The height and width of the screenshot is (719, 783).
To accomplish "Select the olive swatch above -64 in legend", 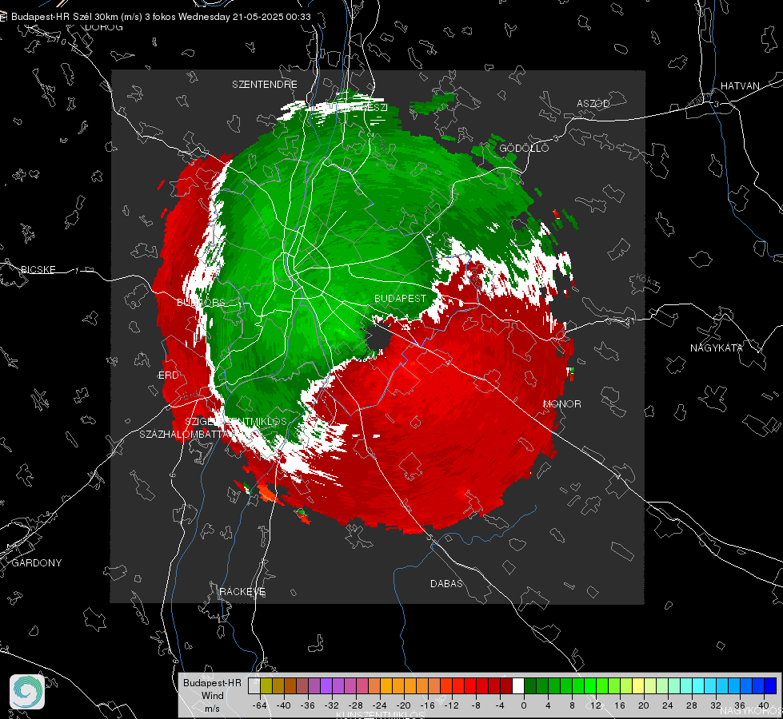I will pyautogui.click(x=266, y=685).
